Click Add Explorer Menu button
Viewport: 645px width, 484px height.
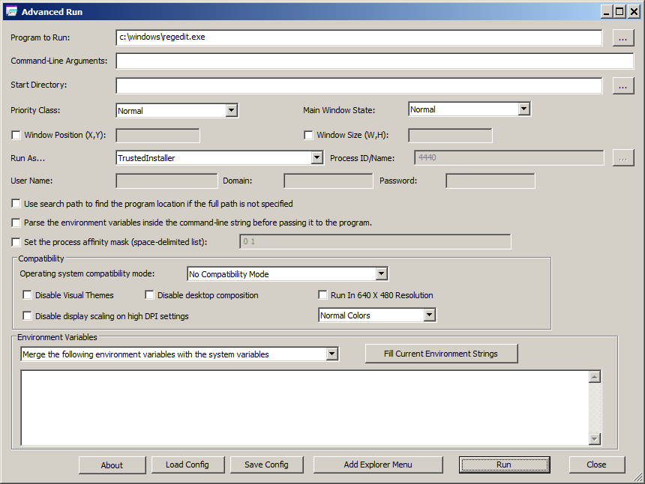(378, 465)
